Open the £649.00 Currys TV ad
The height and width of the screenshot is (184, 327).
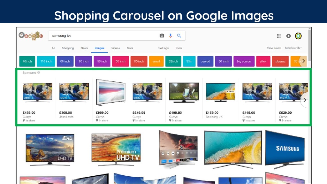coord(147,100)
